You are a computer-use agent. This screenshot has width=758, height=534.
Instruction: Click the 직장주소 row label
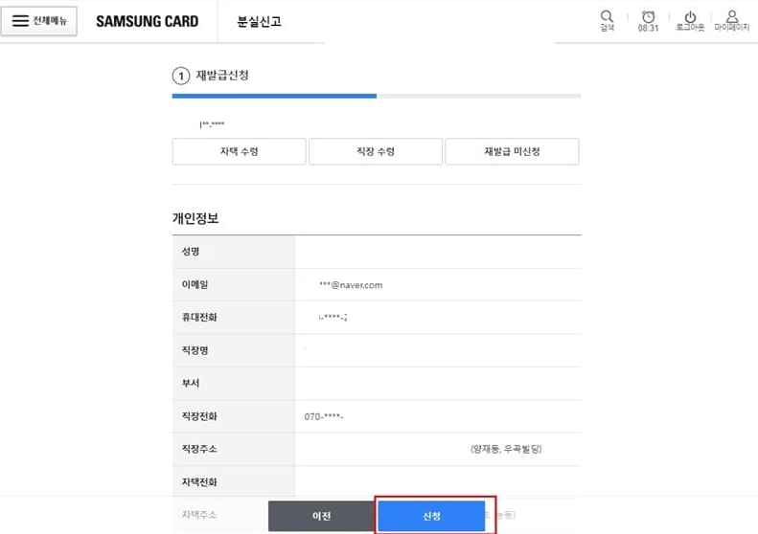pos(199,449)
